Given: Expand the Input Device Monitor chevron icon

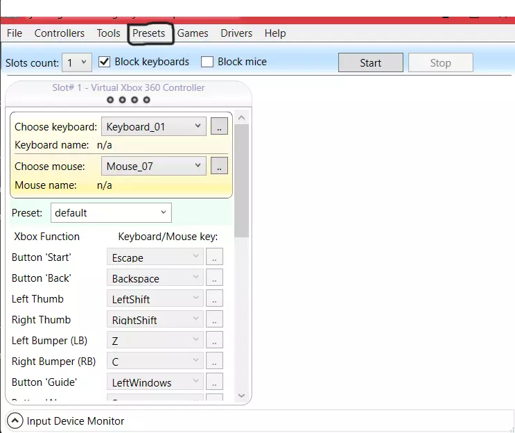Looking at the screenshot, I should [x=15, y=421].
